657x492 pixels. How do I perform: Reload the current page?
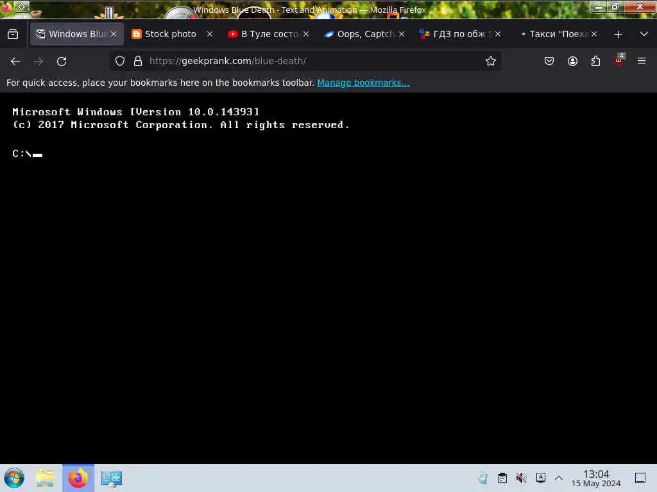62,61
